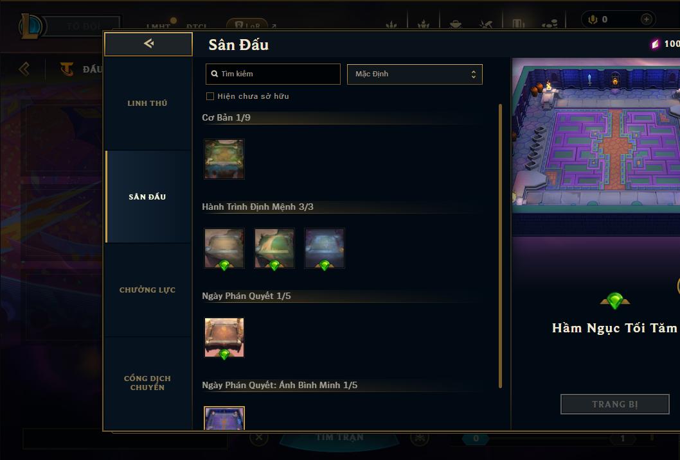Switch to the Linh Thú tab
The image size is (680, 460).
pyautogui.click(x=147, y=103)
